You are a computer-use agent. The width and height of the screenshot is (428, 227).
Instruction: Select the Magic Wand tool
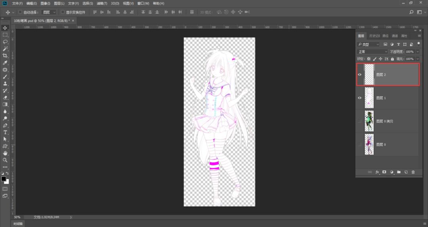(x=5, y=49)
